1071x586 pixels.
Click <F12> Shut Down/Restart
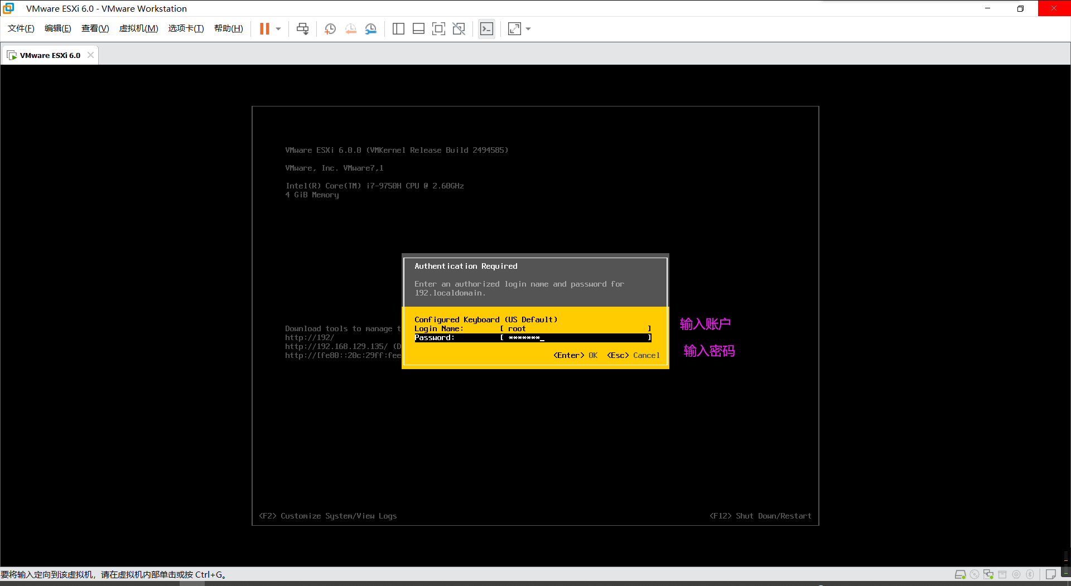[760, 516]
